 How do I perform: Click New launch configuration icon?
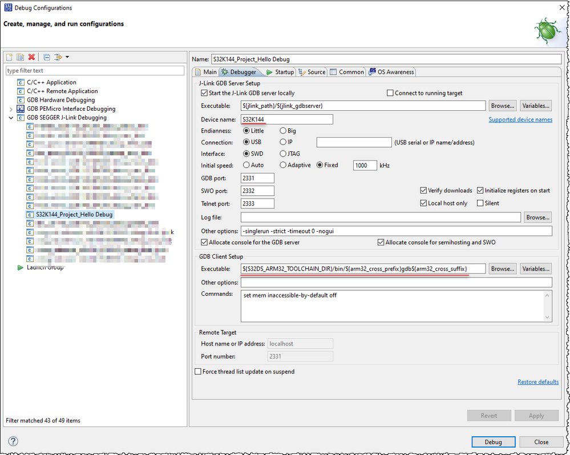(10, 57)
